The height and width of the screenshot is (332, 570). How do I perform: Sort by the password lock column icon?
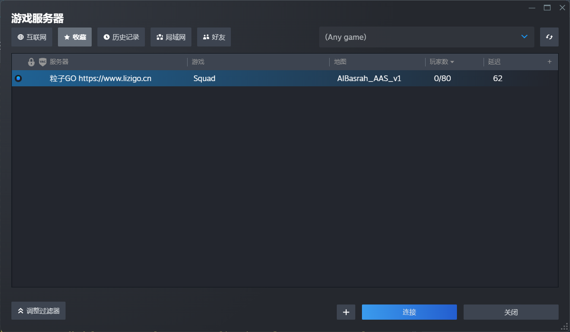click(x=31, y=62)
